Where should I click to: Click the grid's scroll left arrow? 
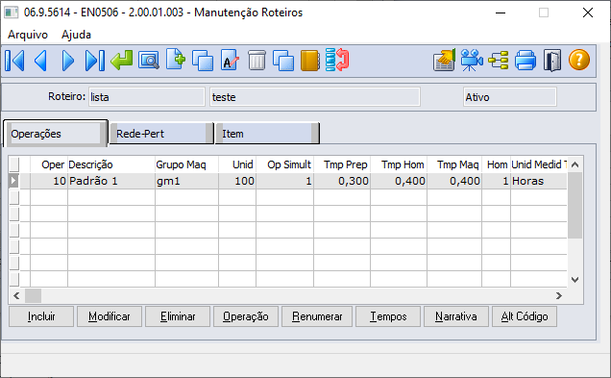(16, 295)
